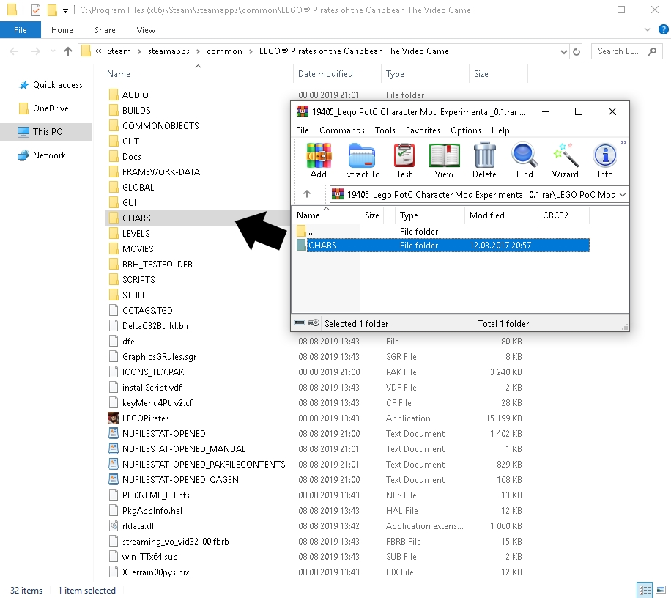Click the Search LE... box

[x=627, y=51]
